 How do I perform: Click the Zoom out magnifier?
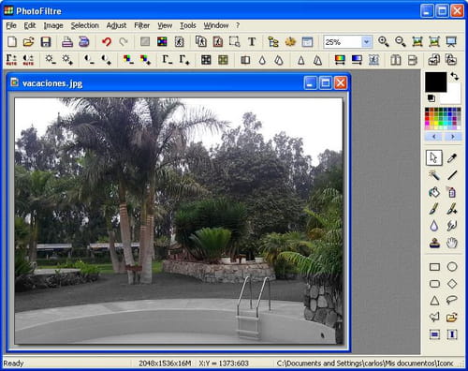coord(401,41)
